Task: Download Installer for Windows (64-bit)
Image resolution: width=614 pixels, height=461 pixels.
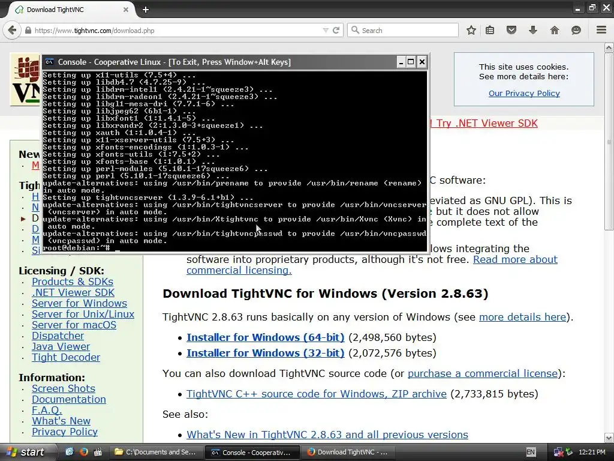Action: pos(266,337)
